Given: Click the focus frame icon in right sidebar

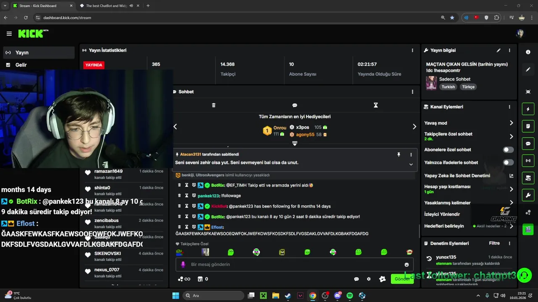Looking at the screenshot, I should pyautogui.click(x=528, y=92).
